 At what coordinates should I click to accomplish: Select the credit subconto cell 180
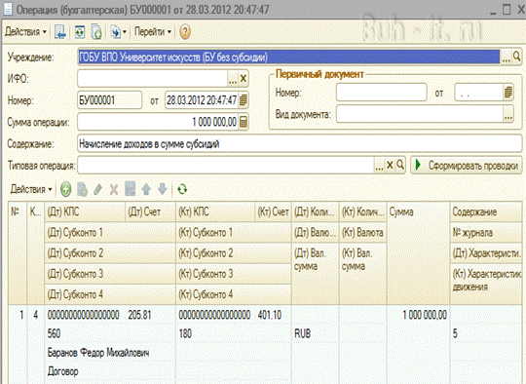[234, 333]
